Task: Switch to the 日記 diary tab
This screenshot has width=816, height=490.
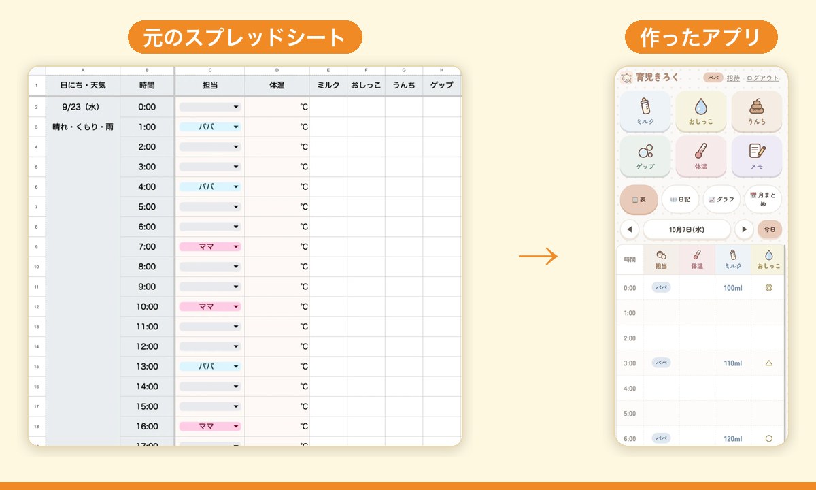Action: pos(680,199)
